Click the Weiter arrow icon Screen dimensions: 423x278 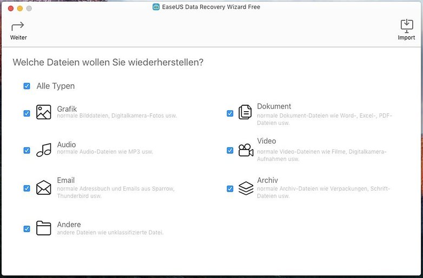18,26
